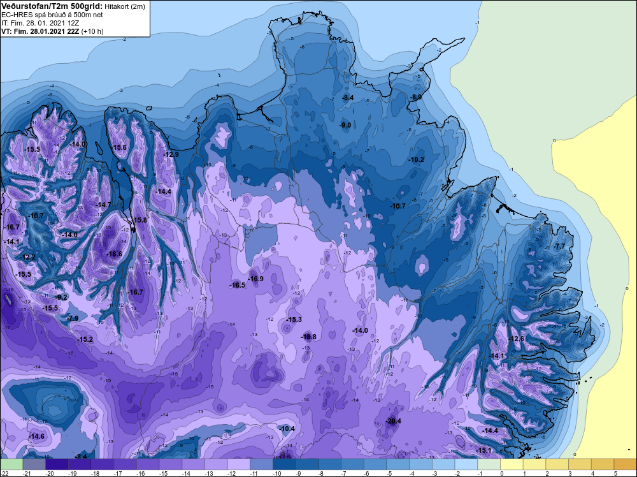The height and width of the screenshot is (477, 637).
Task: Select the pale yellow legend swatch starting at 0
Action: (512, 464)
